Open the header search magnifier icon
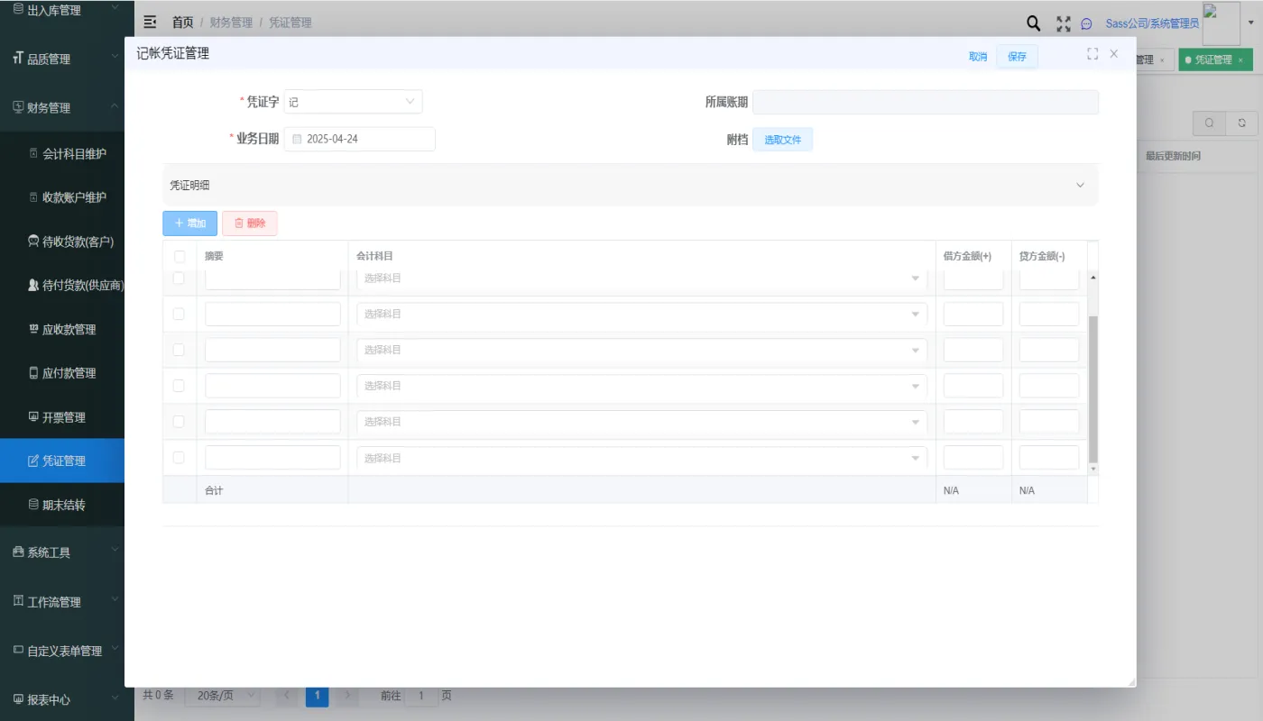The height and width of the screenshot is (721, 1263). (x=1034, y=23)
